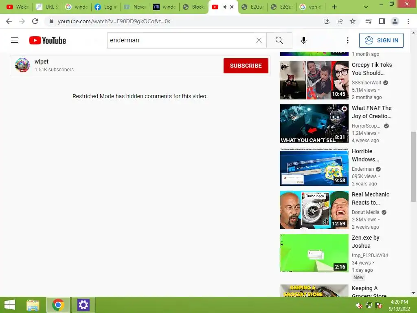
Task: Click the SIGN IN button
Action: 381,40
